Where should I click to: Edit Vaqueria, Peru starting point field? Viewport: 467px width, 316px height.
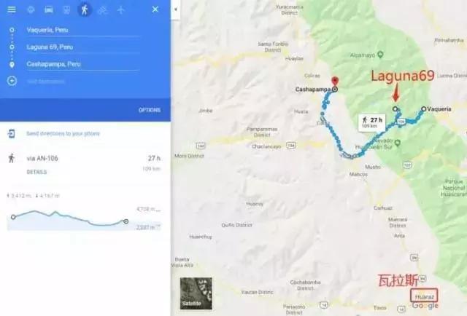pos(83,30)
